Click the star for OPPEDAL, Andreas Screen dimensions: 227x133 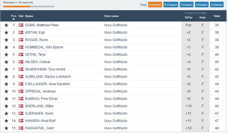click(x=6, y=91)
